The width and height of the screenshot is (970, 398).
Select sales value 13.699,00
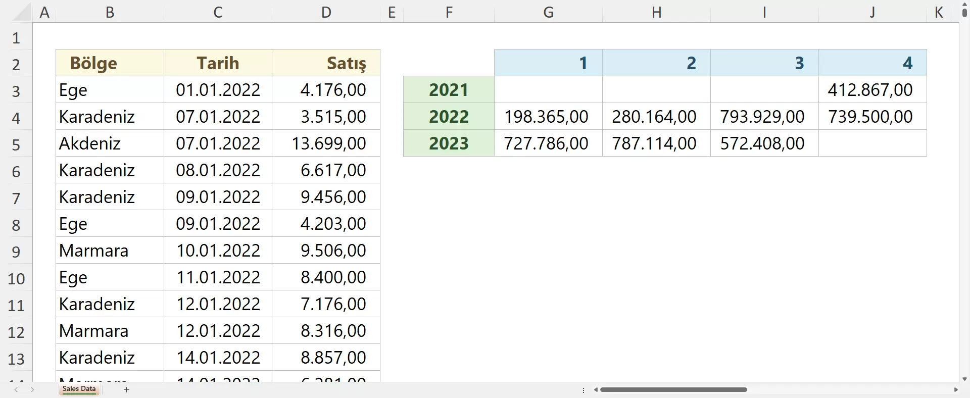(x=326, y=143)
